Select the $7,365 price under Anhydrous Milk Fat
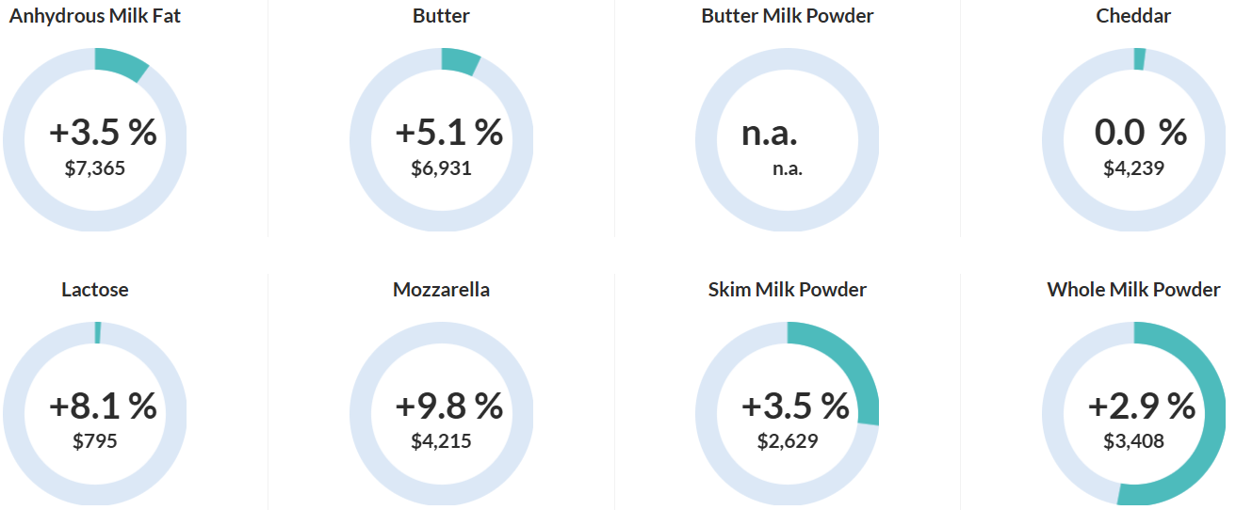This screenshot has width=1236, height=510. 95,168
